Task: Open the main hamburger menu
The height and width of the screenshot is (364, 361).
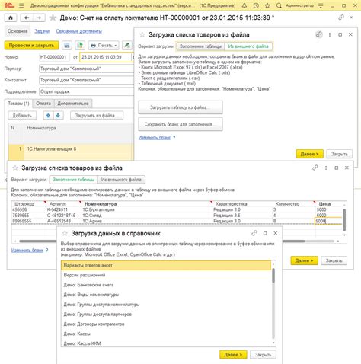Action: 21,5
